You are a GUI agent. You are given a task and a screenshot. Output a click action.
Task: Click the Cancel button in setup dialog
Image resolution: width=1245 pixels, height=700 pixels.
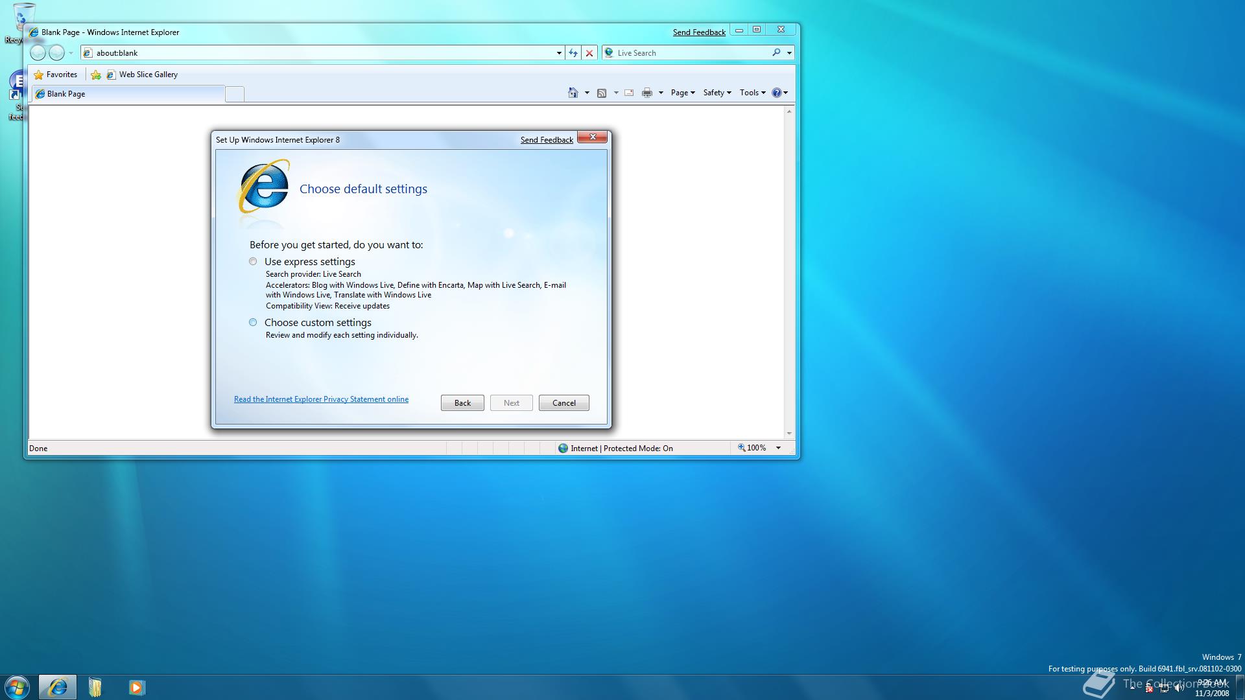(x=564, y=403)
